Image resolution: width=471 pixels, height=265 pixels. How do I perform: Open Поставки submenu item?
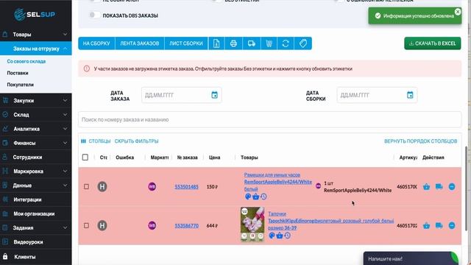(18, 73)
